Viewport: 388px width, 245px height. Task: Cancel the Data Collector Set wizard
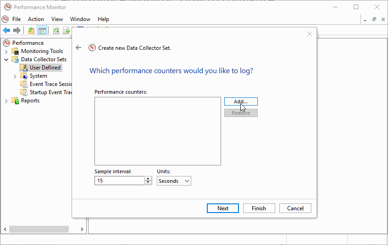pos(295,208)
